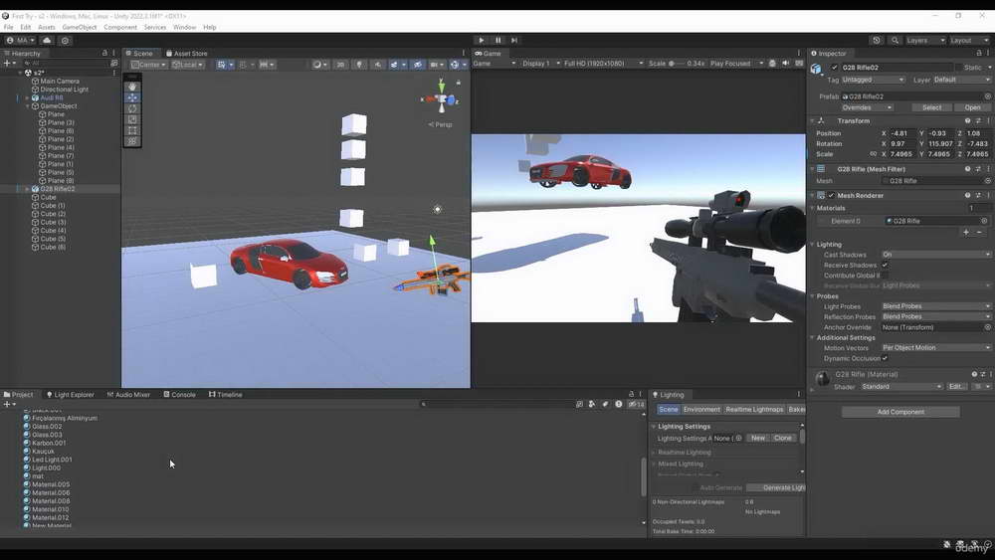Lock the Hierarchy panel

point(104,54)
